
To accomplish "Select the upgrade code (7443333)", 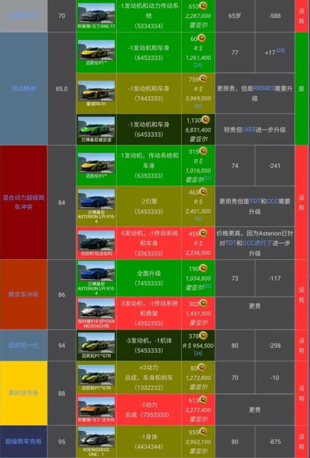I will tap(149, 99).
